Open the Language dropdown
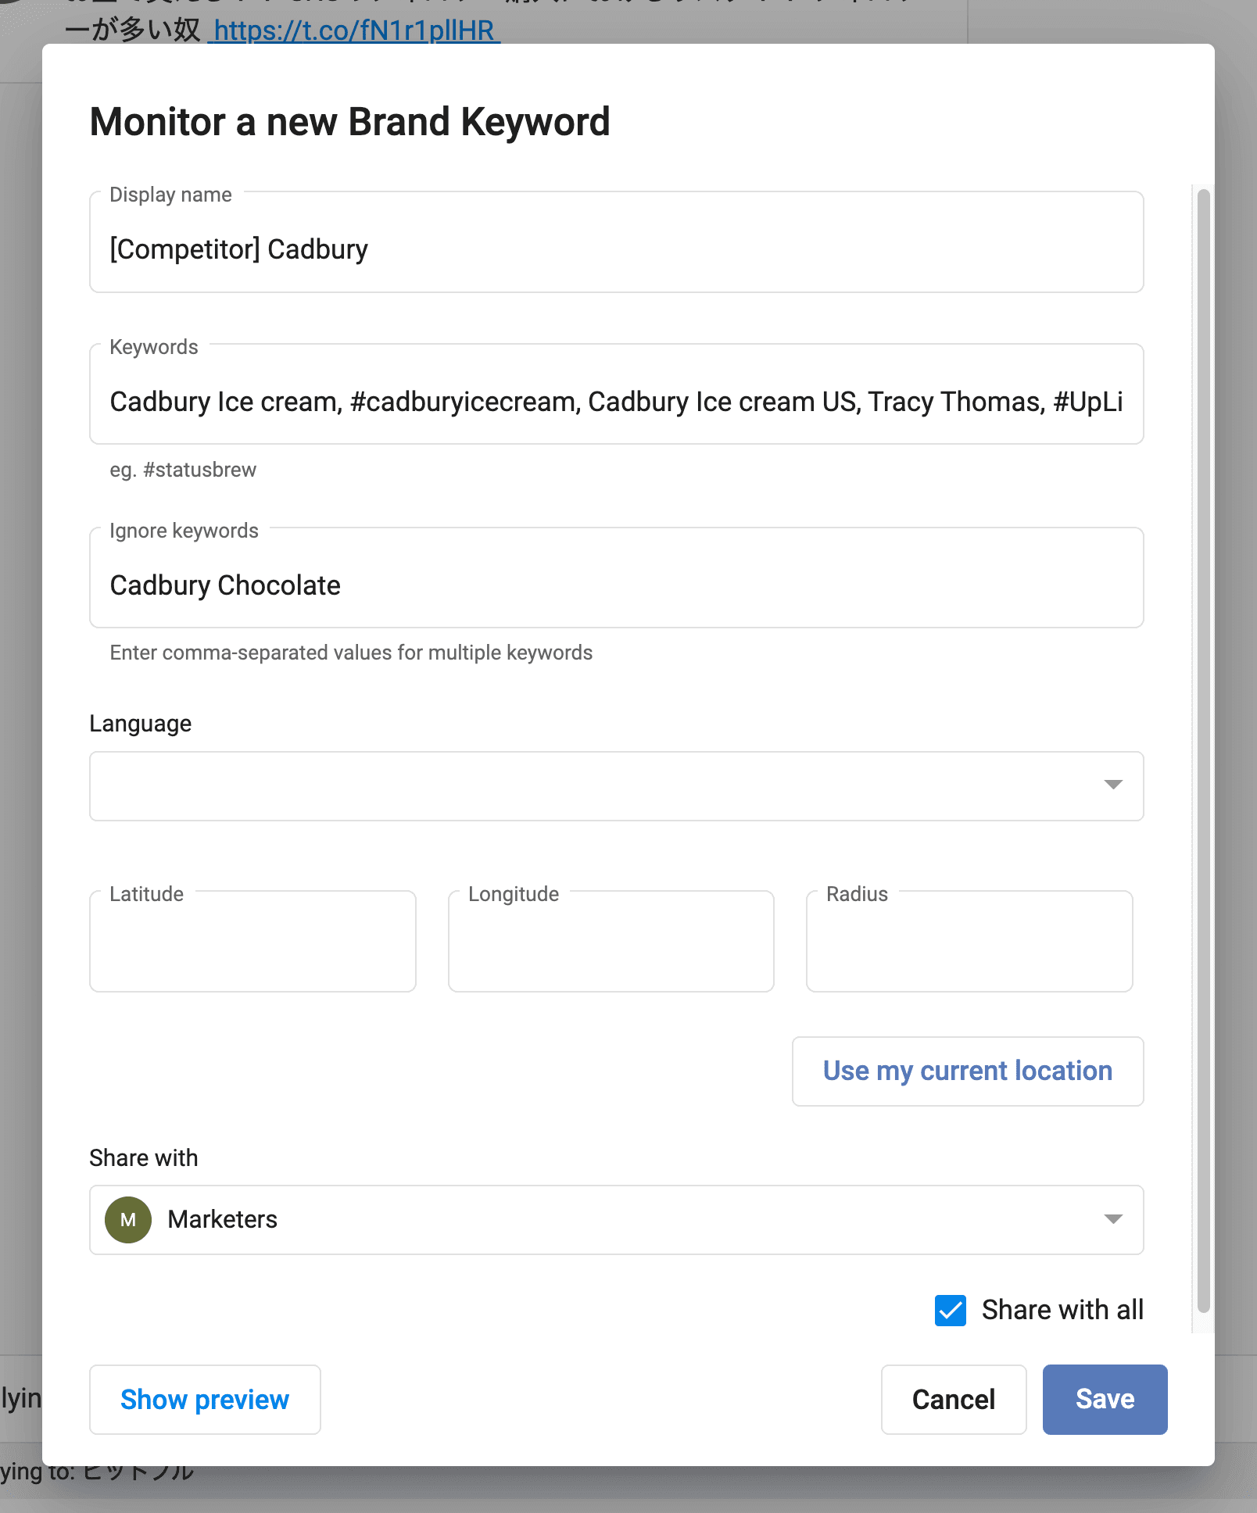Image resolution: width=1257 pixels, height=1513 pixels. pyautogui.click(x=616, y=786)
